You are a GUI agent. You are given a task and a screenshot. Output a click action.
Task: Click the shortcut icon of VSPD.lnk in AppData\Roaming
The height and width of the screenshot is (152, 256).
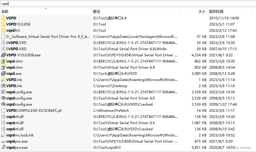point(3,80)
